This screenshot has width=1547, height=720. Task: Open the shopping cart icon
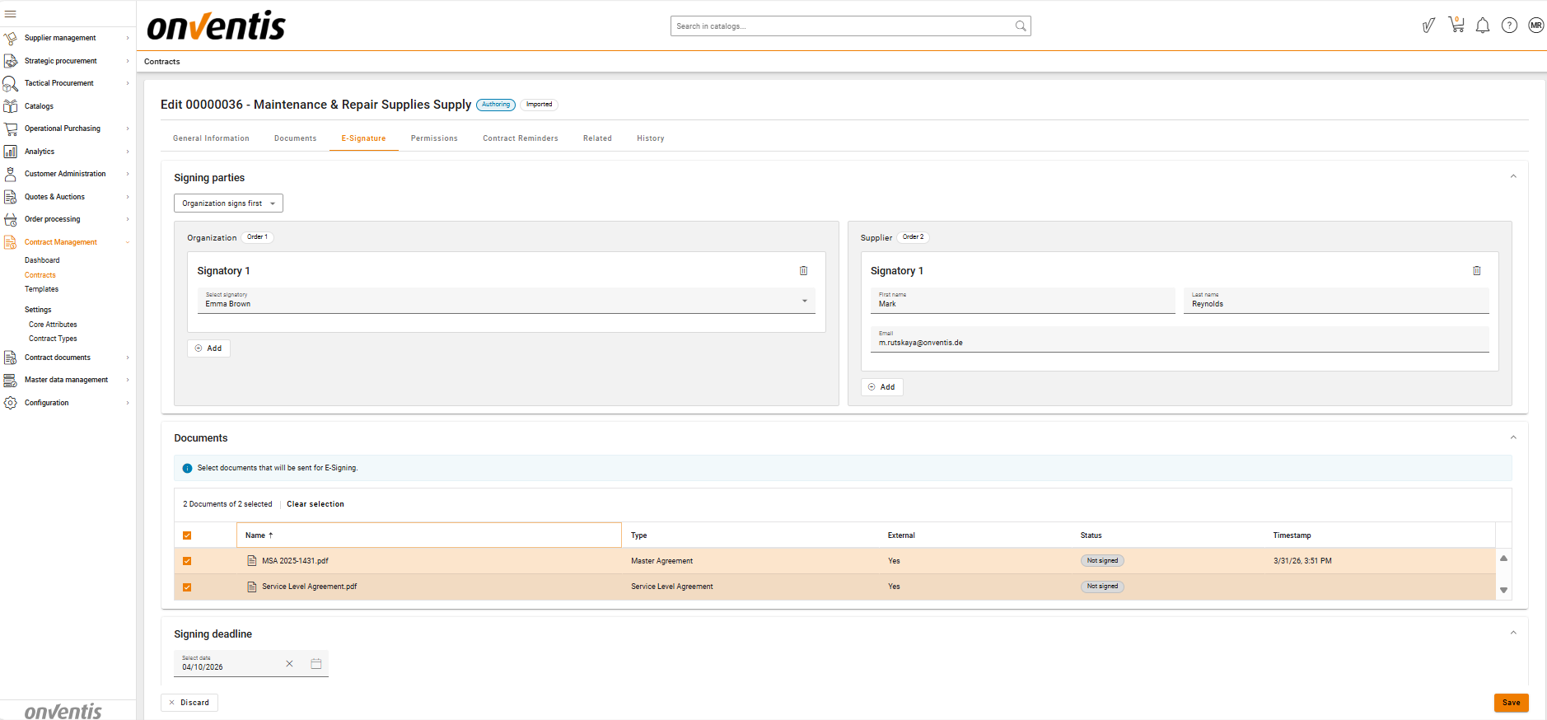1456,26
